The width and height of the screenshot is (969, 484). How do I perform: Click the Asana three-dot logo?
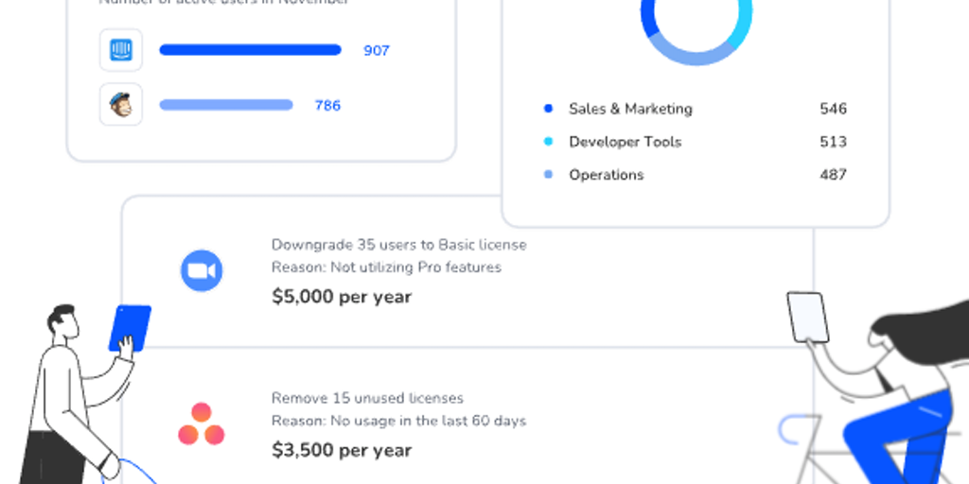point(202,424)
